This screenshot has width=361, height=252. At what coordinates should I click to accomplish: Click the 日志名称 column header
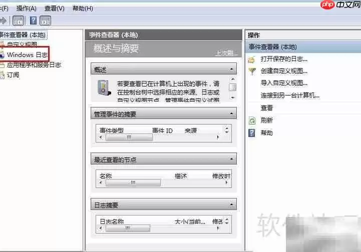[x=112, y=221]
